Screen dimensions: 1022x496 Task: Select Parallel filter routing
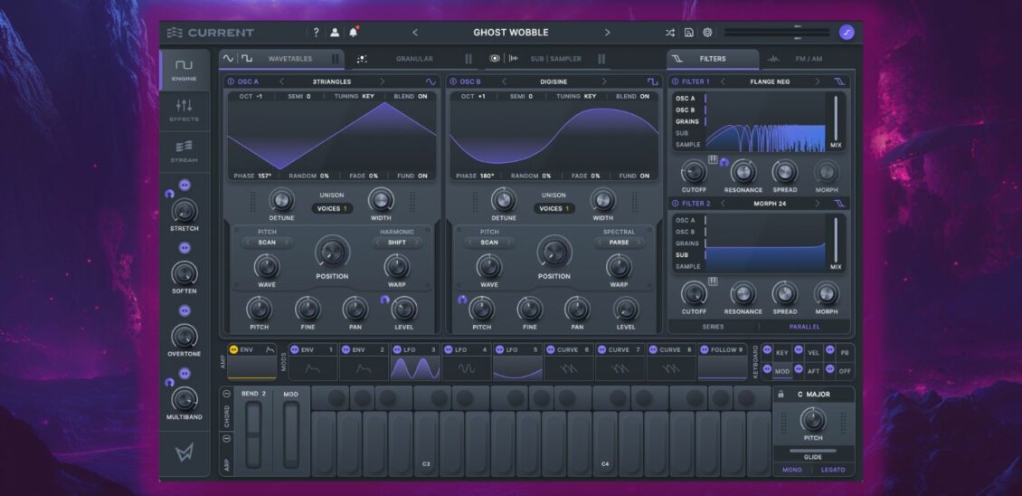804,327
